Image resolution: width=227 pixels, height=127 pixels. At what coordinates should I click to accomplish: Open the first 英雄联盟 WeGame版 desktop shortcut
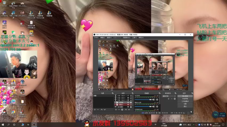[x=31, y=14]
